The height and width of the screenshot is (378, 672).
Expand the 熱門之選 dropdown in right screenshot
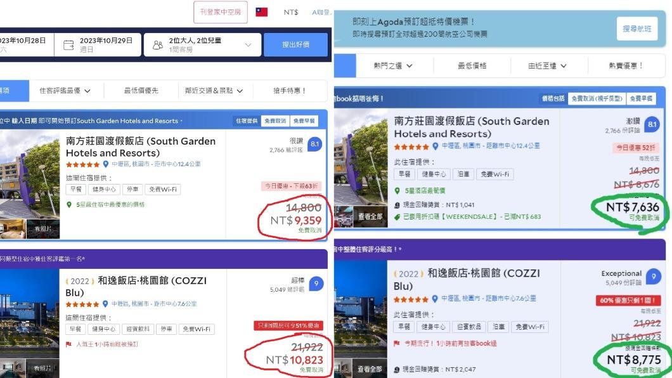393,66
